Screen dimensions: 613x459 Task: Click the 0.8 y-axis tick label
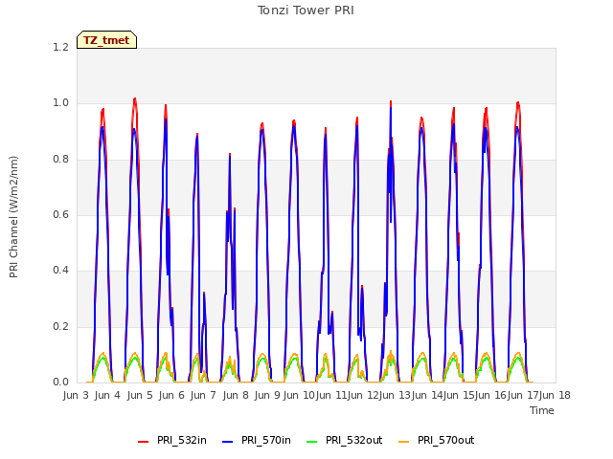[60, 159]
